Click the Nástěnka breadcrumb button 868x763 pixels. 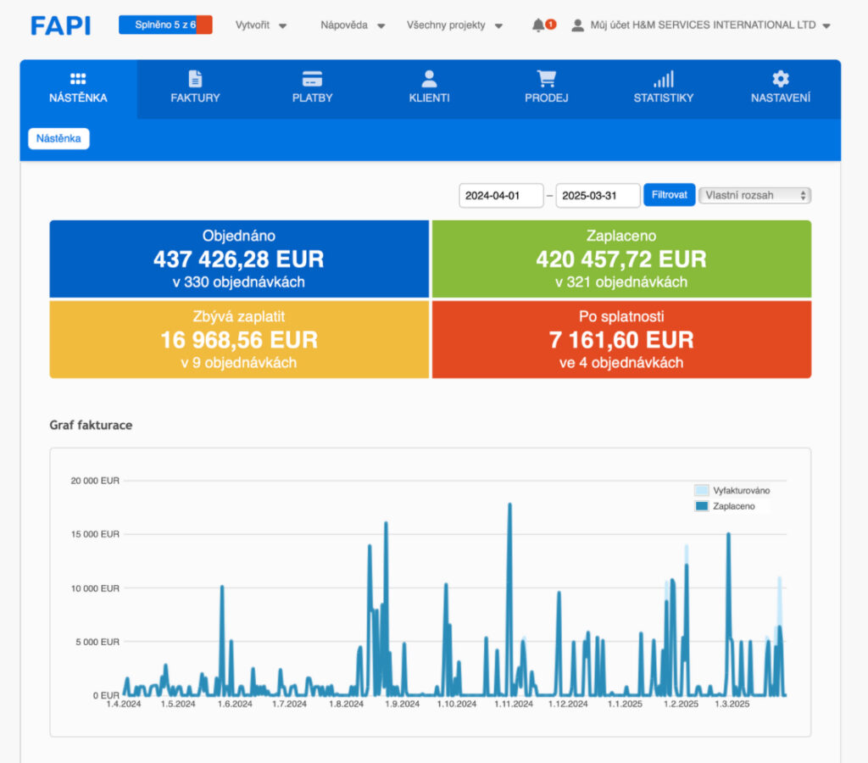(58, 138)
